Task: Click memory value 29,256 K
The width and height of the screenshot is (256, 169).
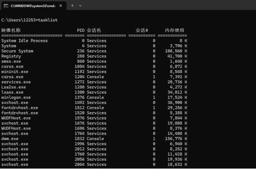Action: pyautogui.click(x=177, y=108)
